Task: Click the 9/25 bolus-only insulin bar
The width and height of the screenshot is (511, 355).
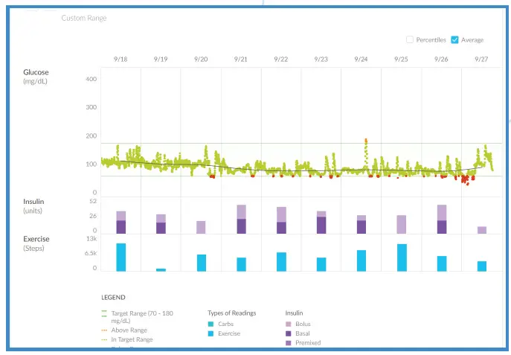Action: coord(402,224)
